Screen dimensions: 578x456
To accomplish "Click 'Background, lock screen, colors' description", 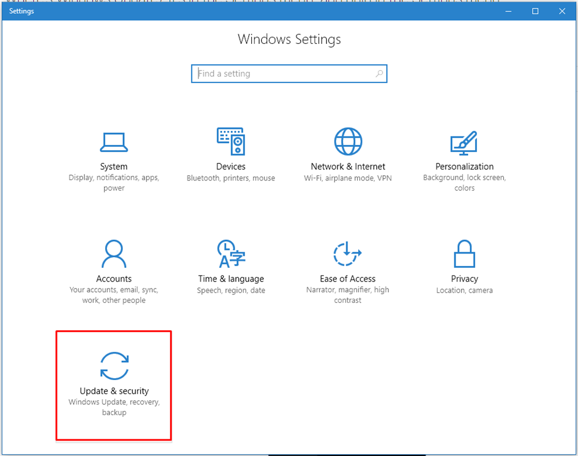I will pyautogui.click(x=465, y=183).
